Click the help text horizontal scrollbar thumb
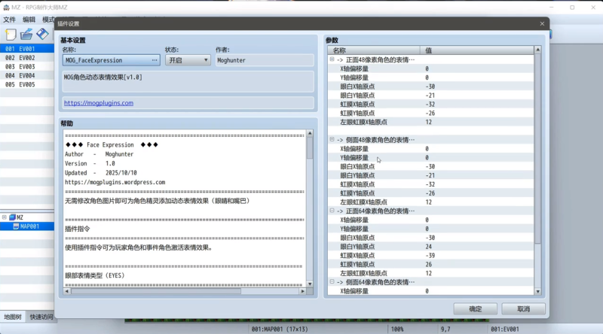603x334 pixels. coord(156,291)
